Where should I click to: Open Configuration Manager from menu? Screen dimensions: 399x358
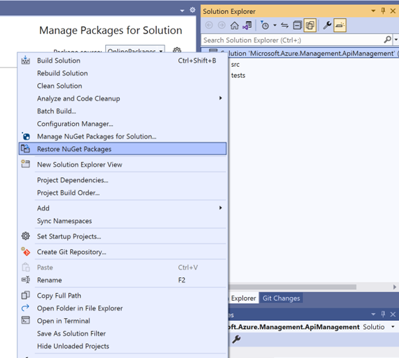pyautogui.click(x=123, y=124)
